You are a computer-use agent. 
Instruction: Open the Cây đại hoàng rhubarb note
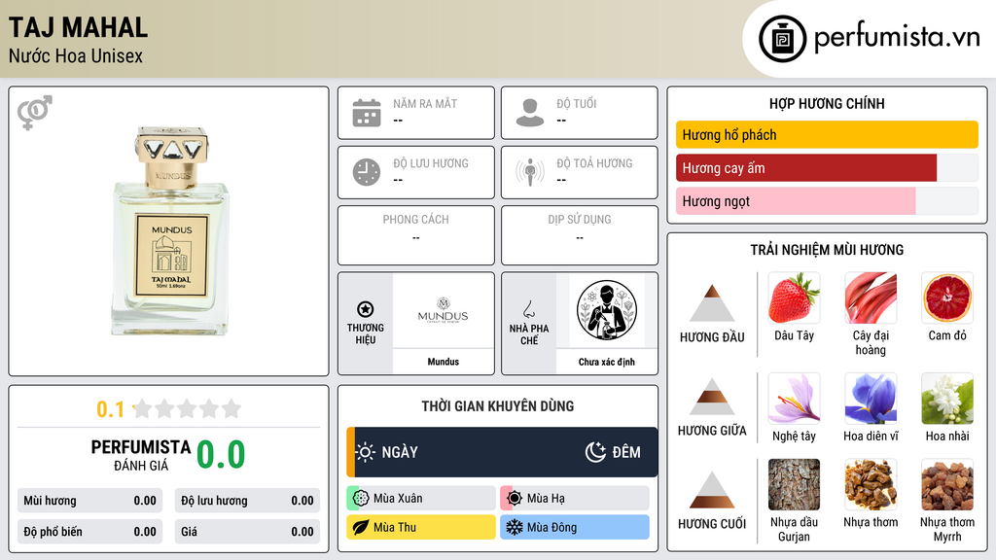(871, 314)
